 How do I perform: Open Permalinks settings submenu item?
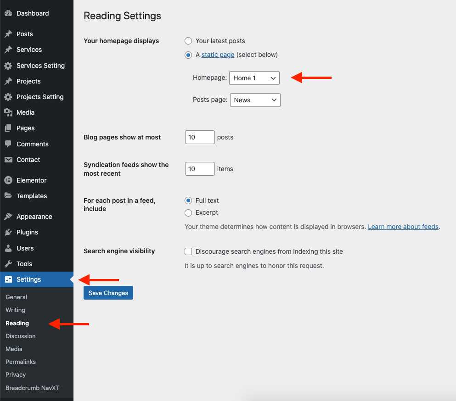click(21, 362)
